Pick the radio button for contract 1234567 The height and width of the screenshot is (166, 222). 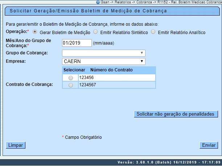70,85
